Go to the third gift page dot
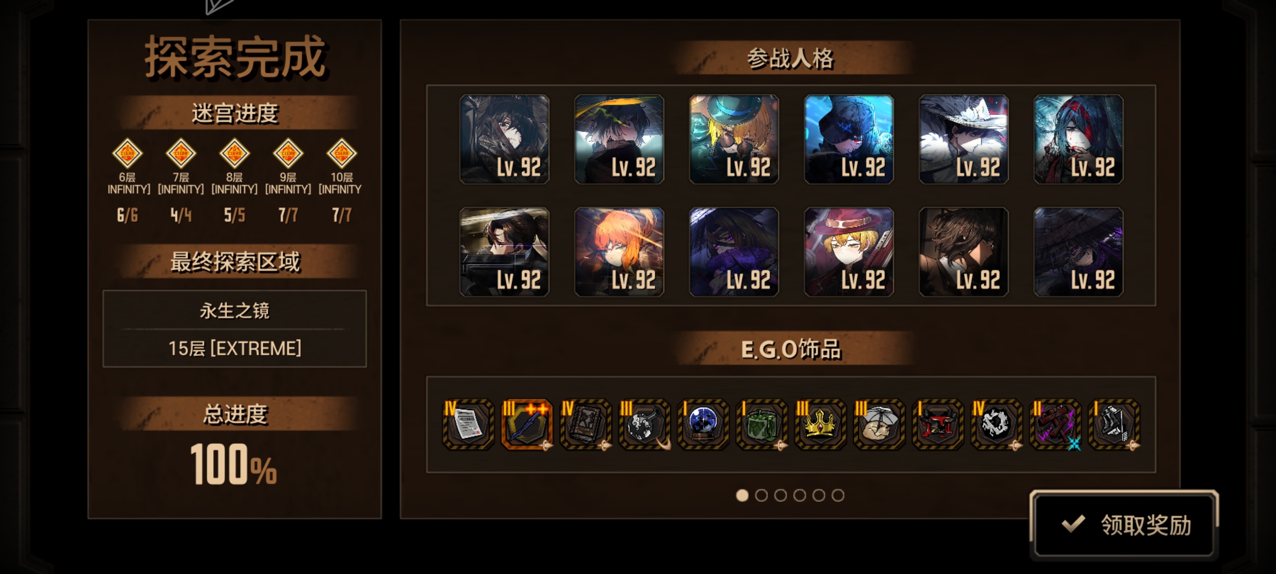The height and width of the screenshot is (574, 1276). click(780, 495)
